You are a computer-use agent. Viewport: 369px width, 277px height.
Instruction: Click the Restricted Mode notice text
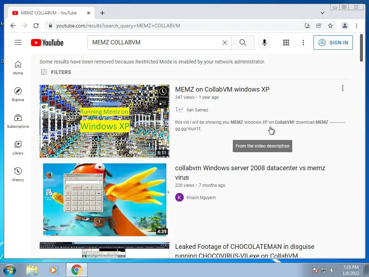(152, 62)
